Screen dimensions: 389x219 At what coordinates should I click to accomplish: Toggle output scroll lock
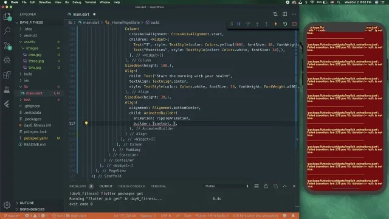[x=266, y=186]
